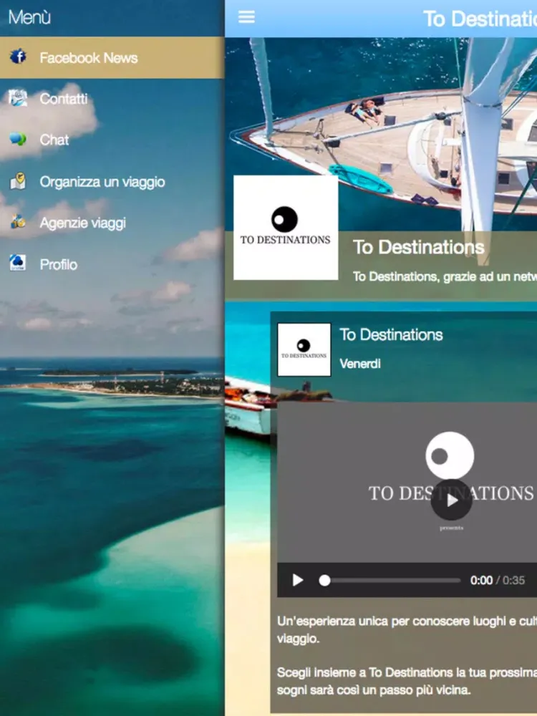Click the Contatti icon
Screen dimensions: 537x716
(18, 98)
